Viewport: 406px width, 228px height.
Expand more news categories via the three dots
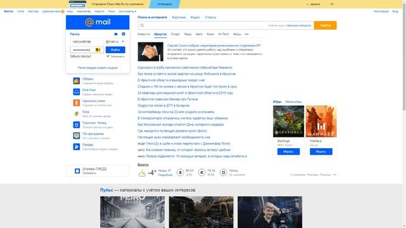coord(247,34)
